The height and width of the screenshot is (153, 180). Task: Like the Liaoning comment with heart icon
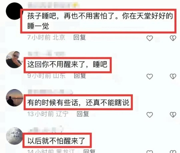click(x=150, y=115)
